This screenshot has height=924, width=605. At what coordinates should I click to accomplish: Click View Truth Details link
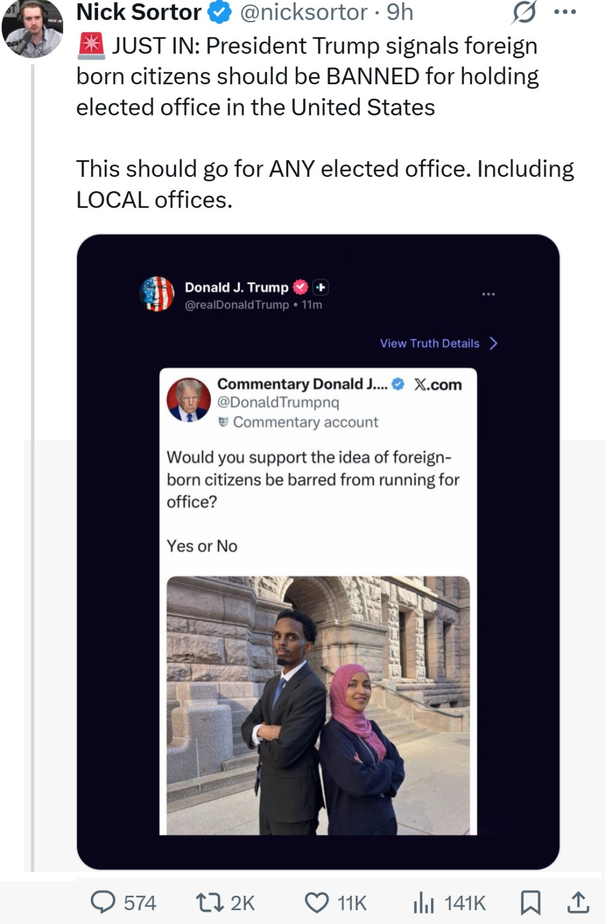(429, 343)
